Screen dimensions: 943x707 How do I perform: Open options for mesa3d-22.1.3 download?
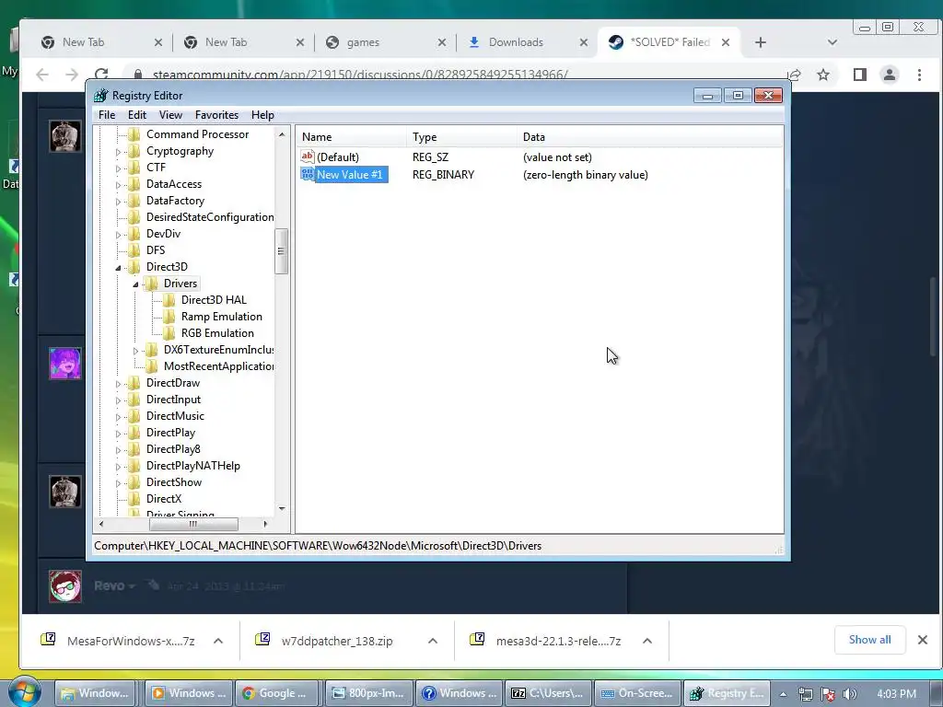point(647,641)
